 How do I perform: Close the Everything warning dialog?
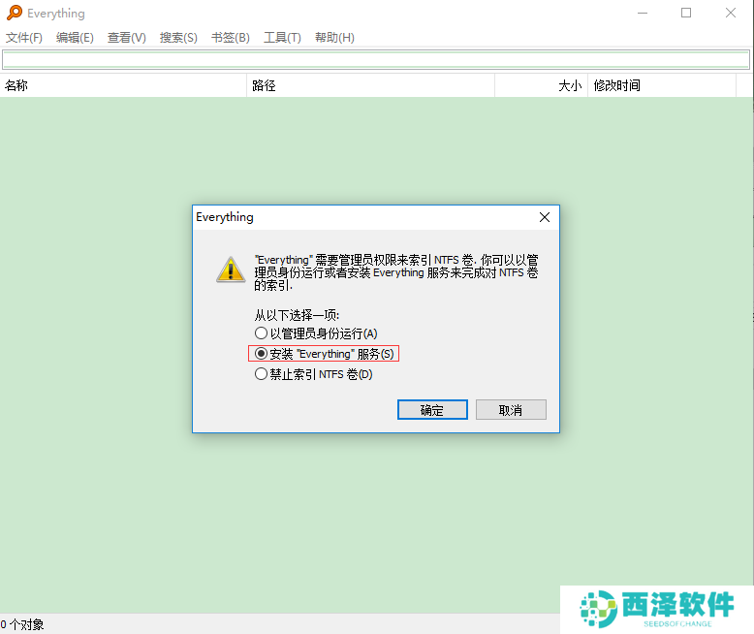[545, 217]
